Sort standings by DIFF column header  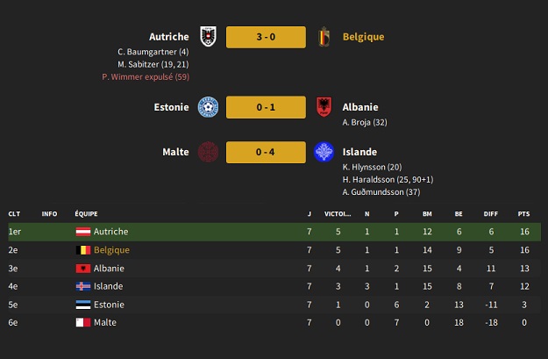point(491,214)
